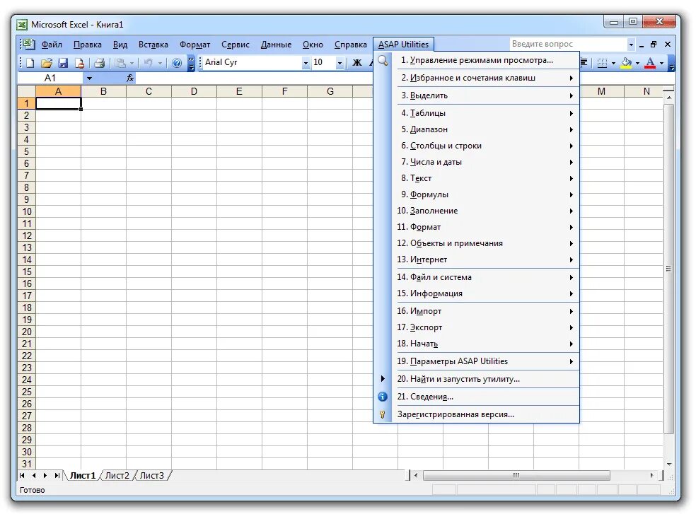696x514 pixels.
Task: Click the Open folder icon
Action: (x=47, y=63)
